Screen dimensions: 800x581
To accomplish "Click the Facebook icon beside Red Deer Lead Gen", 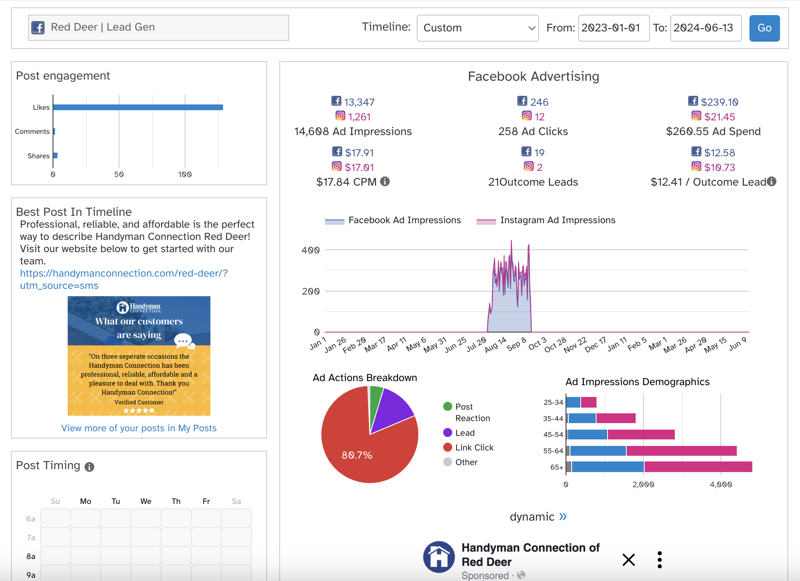I will (38, 28).
